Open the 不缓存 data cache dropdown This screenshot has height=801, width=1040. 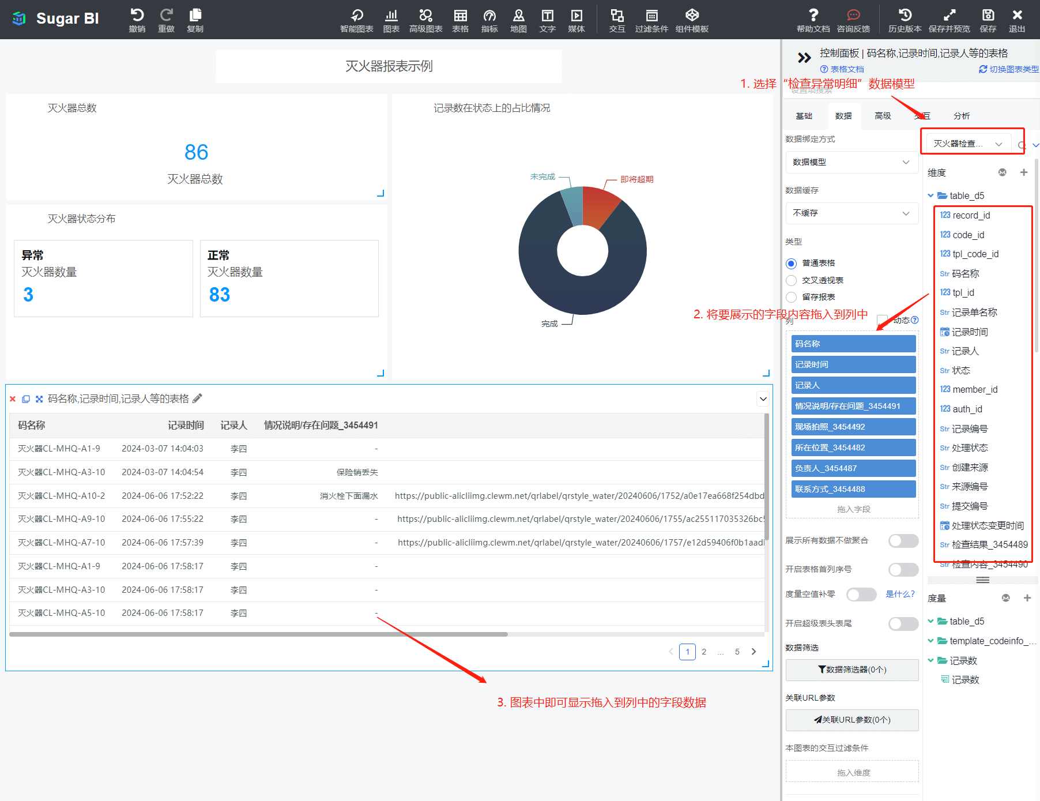pyautogui.click(x=852, y=213)
